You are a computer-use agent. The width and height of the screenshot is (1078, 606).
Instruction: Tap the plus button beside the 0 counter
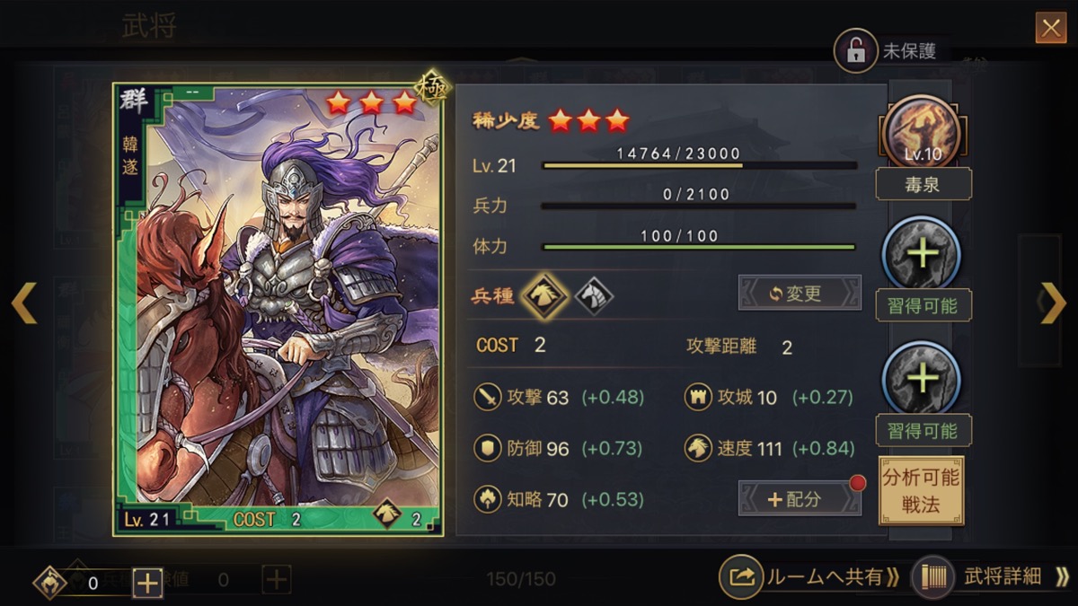pos(147,583)
